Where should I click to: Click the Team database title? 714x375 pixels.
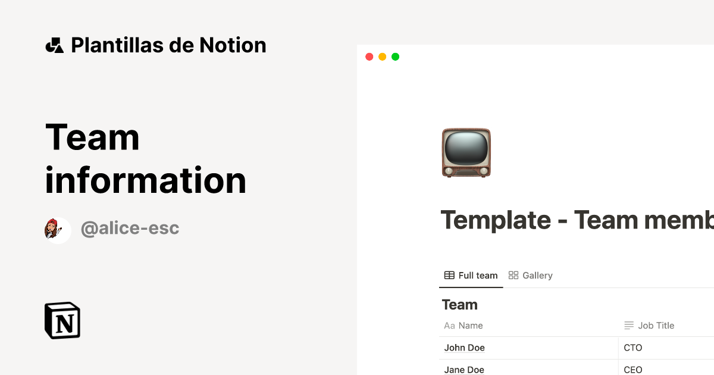point(459,304)
